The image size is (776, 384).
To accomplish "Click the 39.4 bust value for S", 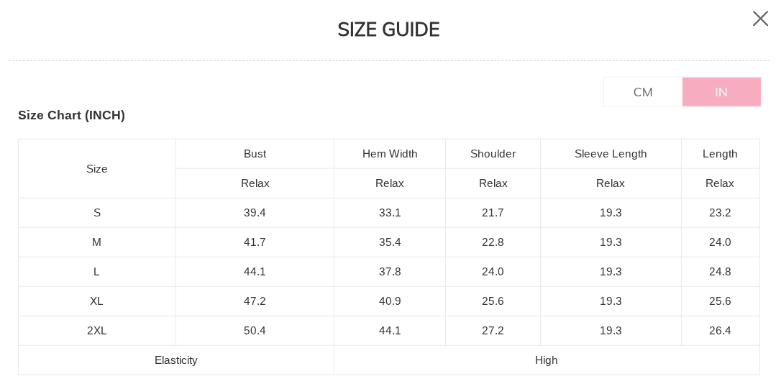I will [255, 213].
